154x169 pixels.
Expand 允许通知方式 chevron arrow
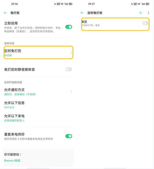coord(71,92)
